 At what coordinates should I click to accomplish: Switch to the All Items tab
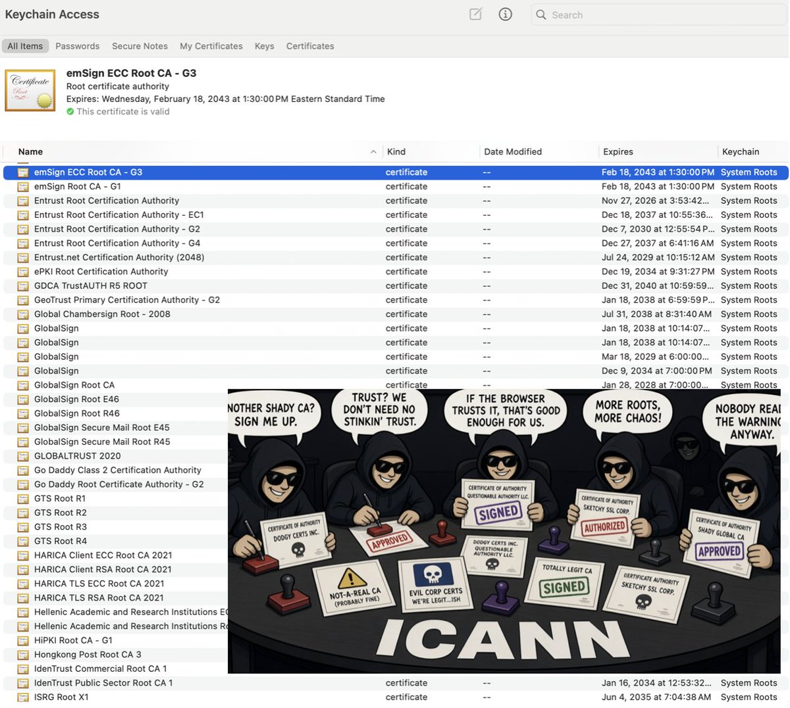[x=25, y=46]
